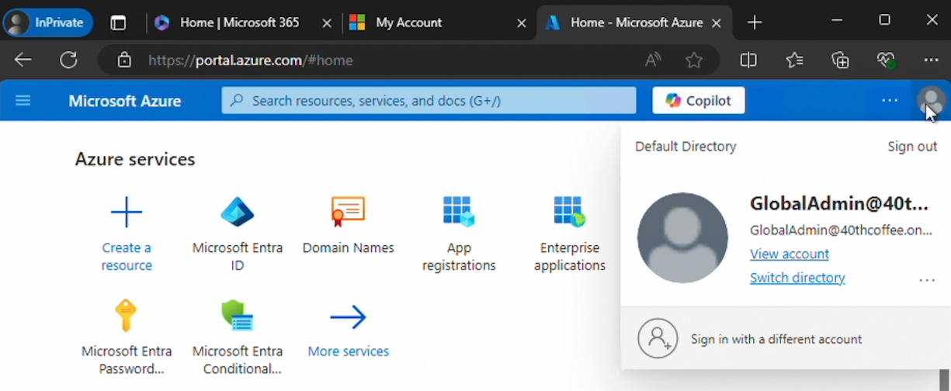Click the site lock info icon
The height and width of the screenshot is (391, 951).
124,60
